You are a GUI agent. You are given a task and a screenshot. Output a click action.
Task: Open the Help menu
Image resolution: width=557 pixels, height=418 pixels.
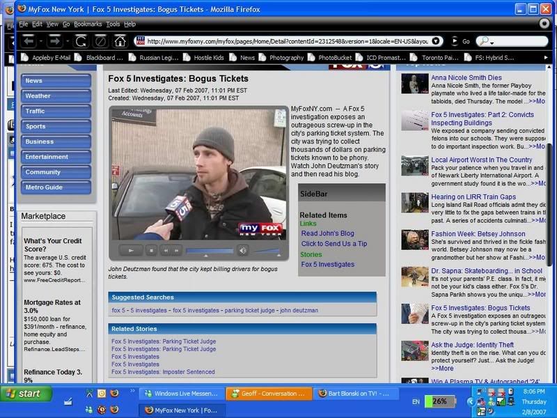point(130,24)
